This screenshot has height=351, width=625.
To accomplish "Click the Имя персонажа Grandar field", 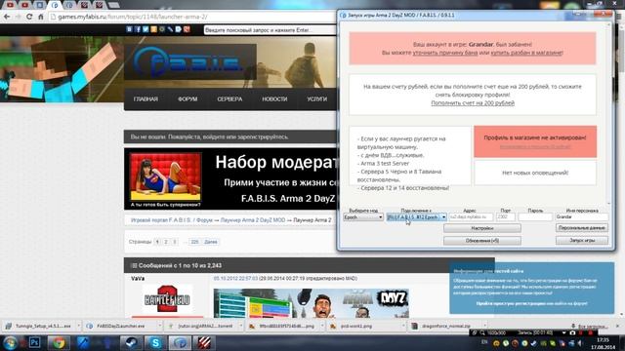I will pyautogui.click(x=582, y=217).
